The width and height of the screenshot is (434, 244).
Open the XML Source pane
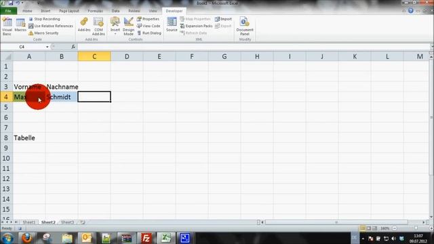pyautogui.click(x=172, y=25)
